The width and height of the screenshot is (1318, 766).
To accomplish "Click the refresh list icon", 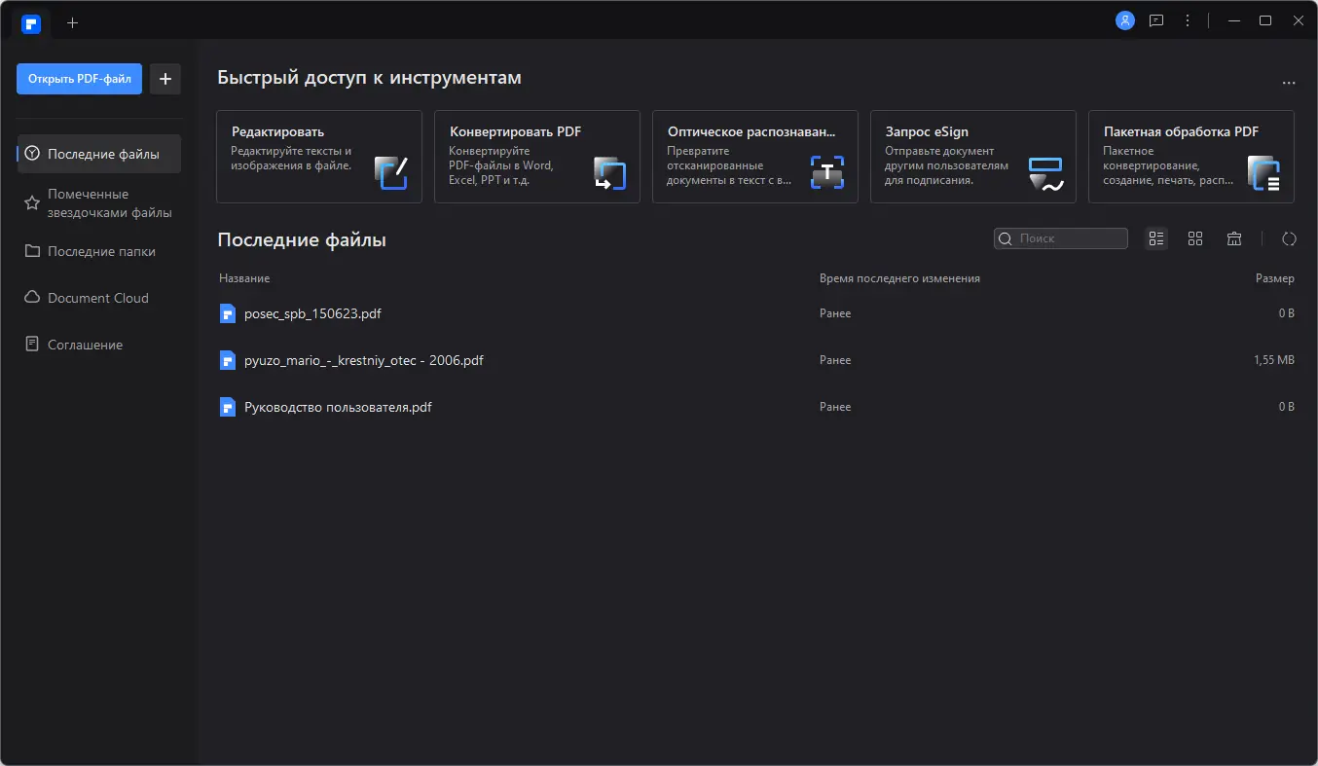I will [1289, 238].
